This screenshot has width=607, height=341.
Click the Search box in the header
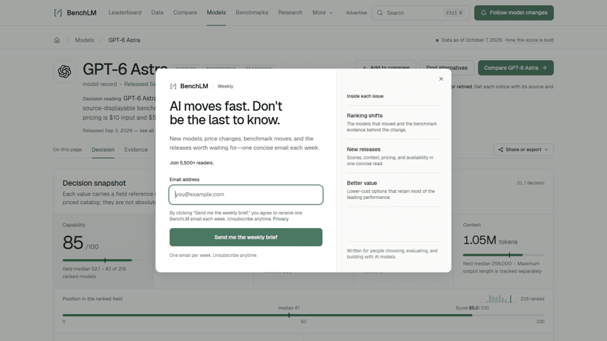[x=420, y=13]
